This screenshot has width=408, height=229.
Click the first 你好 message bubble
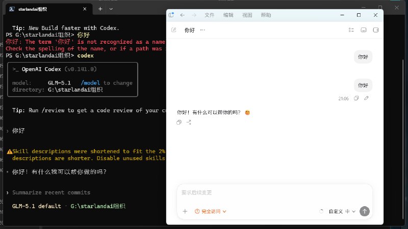pos(363,57)
